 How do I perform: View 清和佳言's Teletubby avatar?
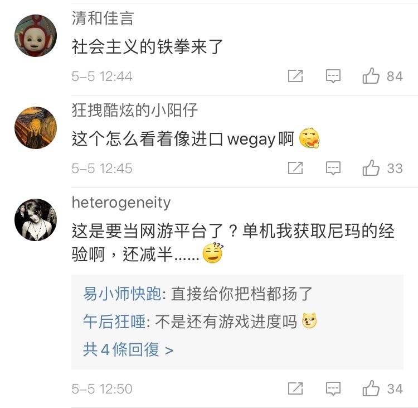click(36, 36)
